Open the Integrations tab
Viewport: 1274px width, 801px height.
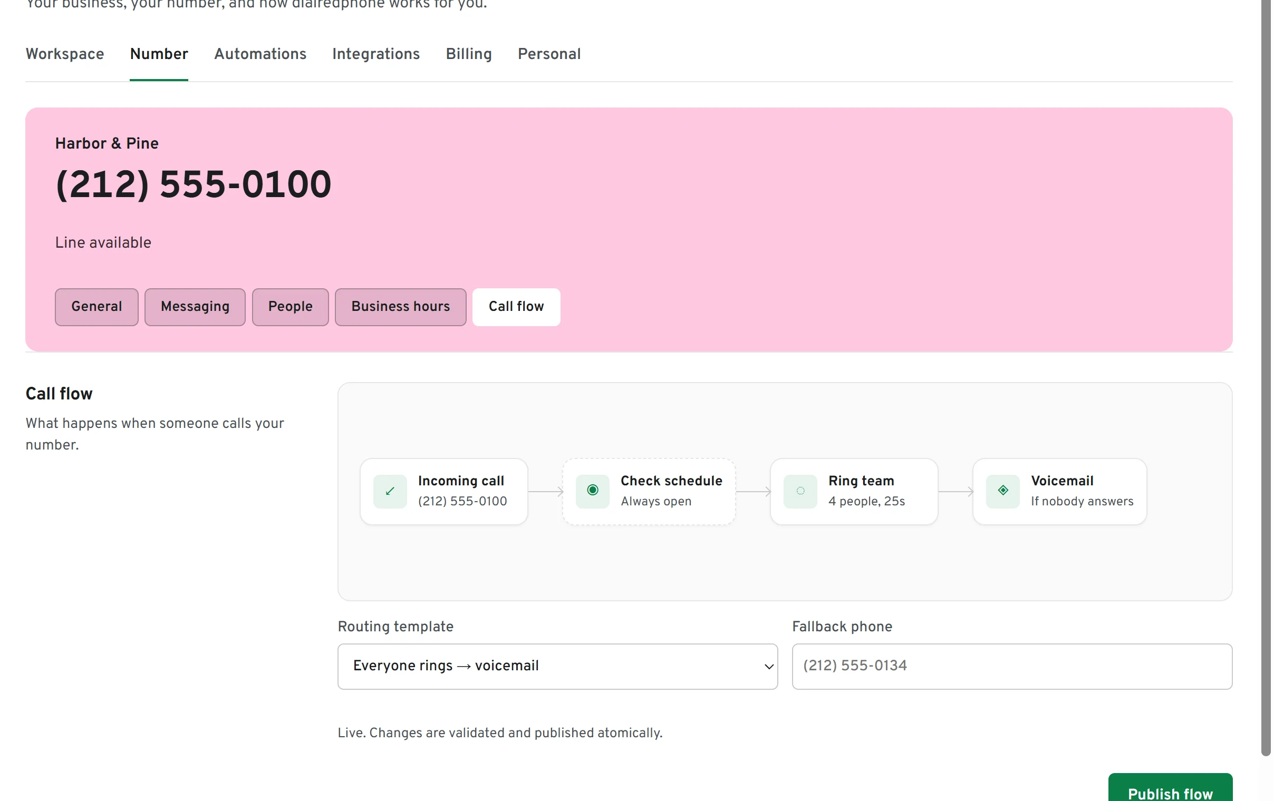pos(377,54)
